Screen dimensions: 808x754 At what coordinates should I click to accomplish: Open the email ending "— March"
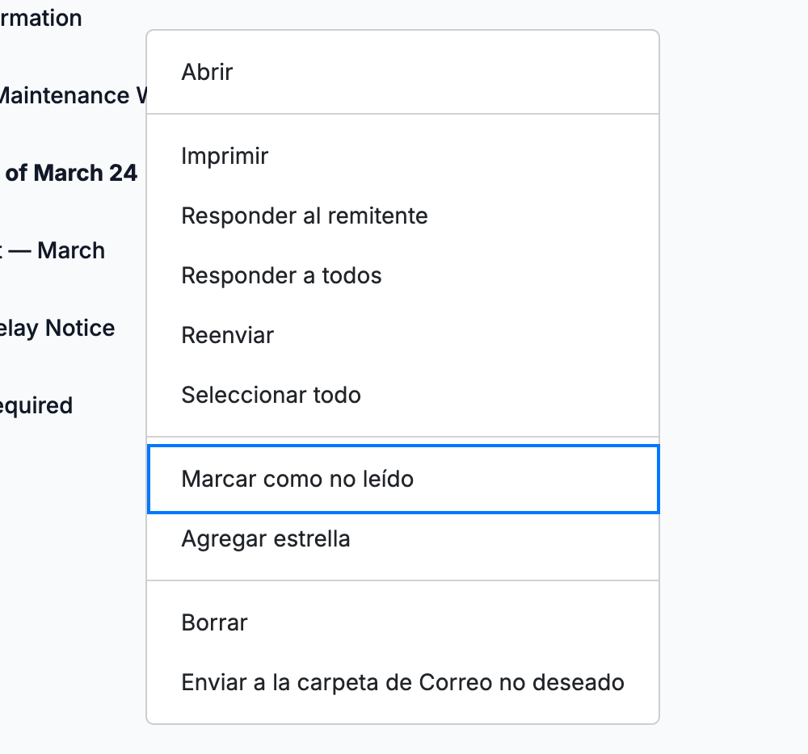53,250
